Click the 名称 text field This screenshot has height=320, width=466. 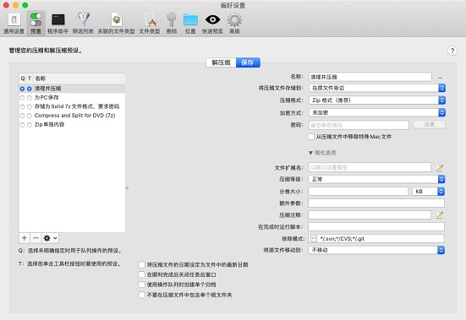click(370, 77)
